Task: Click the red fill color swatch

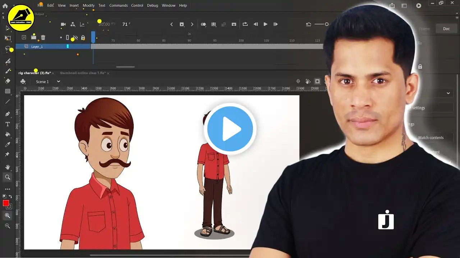Action: pyautogui.click(x=6, y=203)
